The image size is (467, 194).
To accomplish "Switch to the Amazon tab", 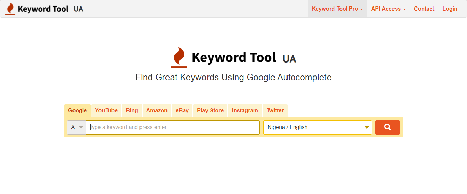I will tap(157, 111).
